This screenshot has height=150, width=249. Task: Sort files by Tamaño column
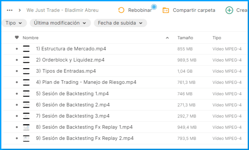coord(185,38)
